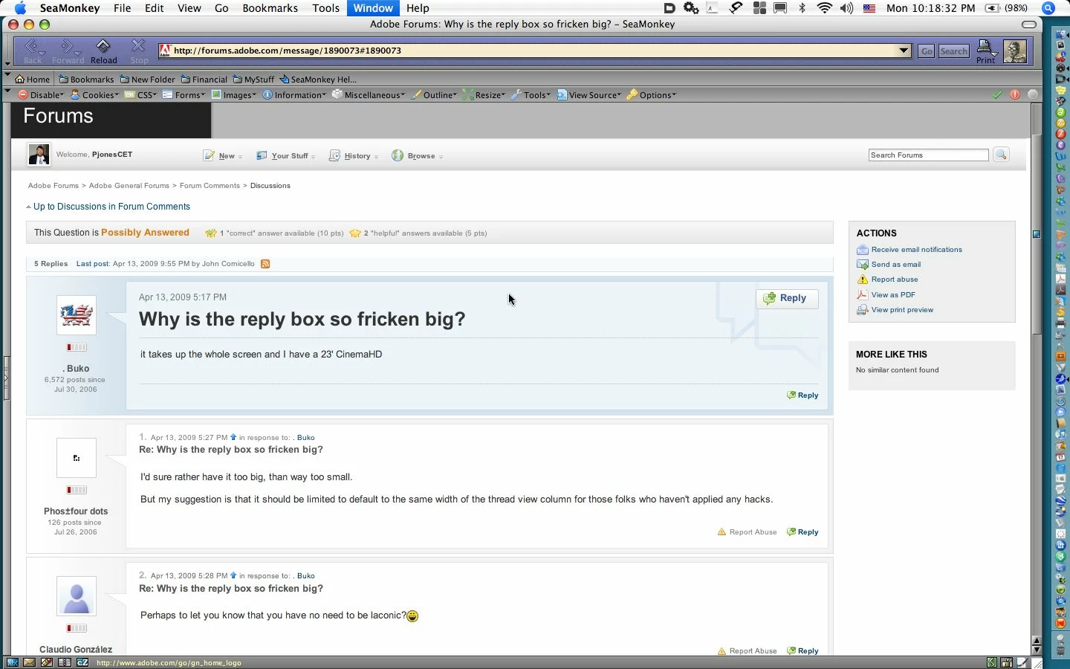Click the green checkmark validation icon
The height and width of the screenshot is (669, 1070).
(x=997, y=94)
